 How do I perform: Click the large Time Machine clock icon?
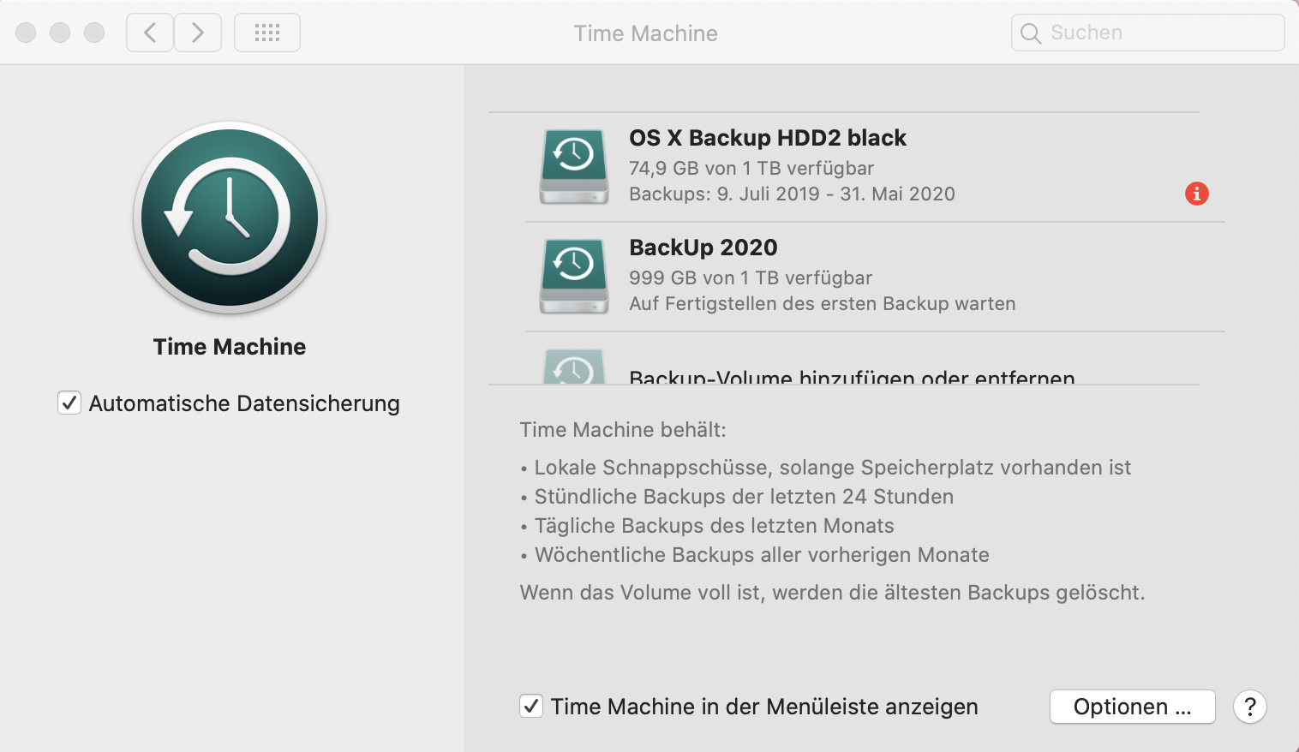(230, 217)
